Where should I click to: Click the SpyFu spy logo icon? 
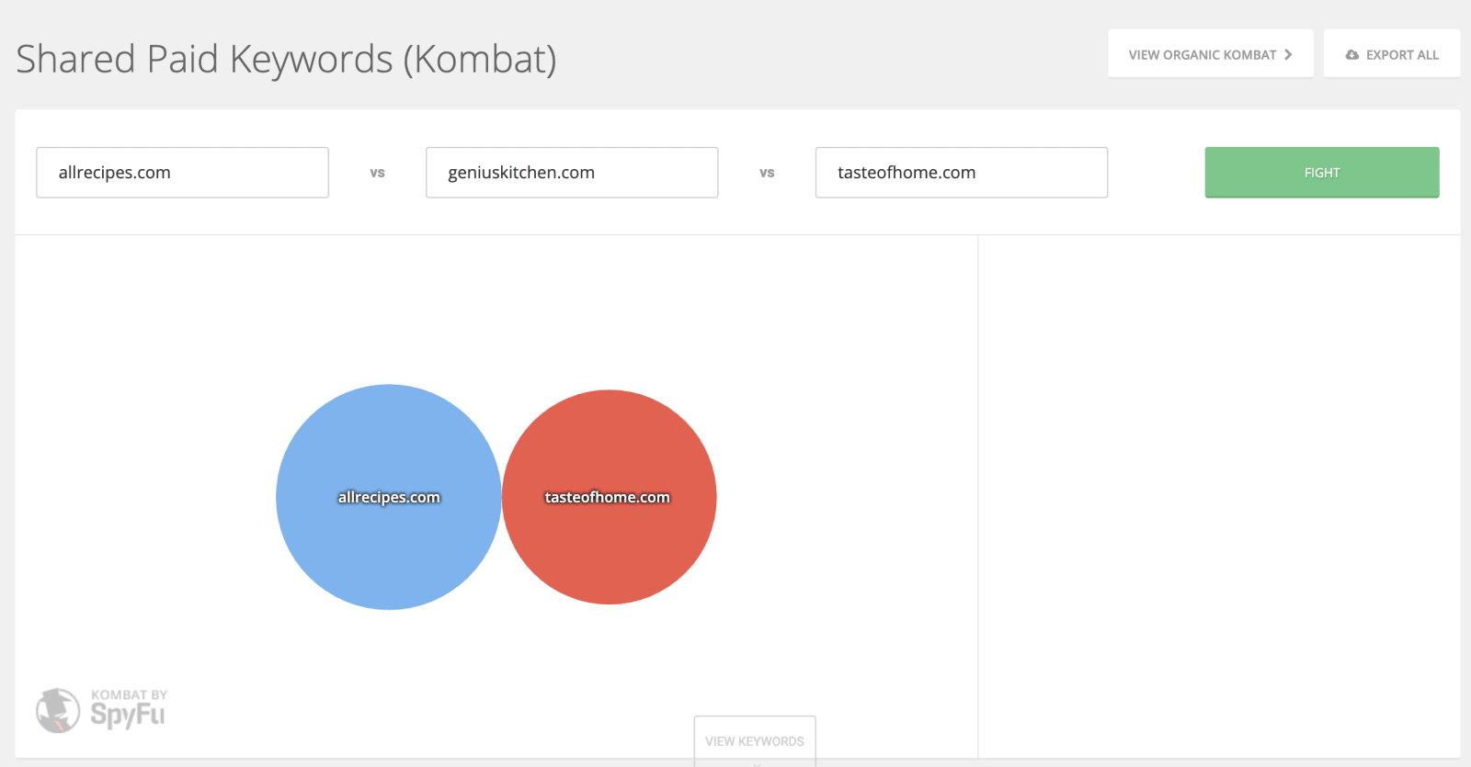click(x=58, y=711)
